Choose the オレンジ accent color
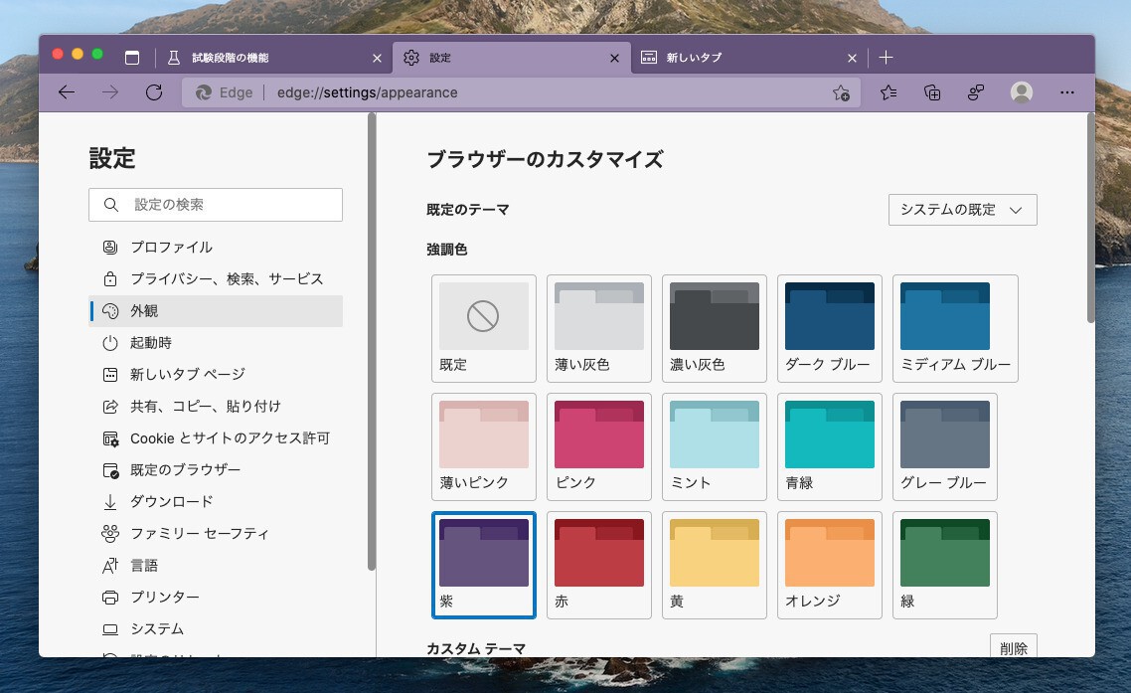Image resolution: width=1131 pixels, height=693 pixels. 830,565
